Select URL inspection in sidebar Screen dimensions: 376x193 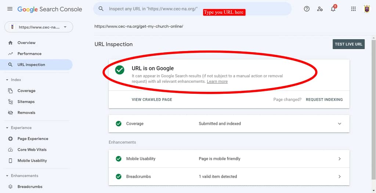click(x=36, y=65)
